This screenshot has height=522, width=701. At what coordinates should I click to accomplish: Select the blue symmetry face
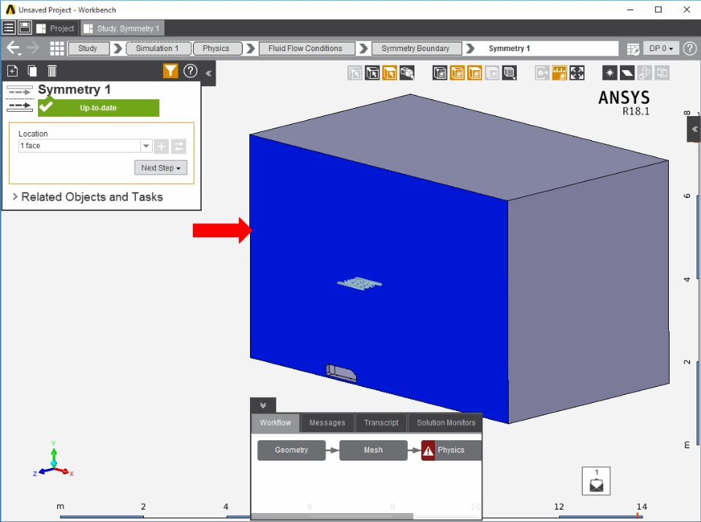[379, 279]
